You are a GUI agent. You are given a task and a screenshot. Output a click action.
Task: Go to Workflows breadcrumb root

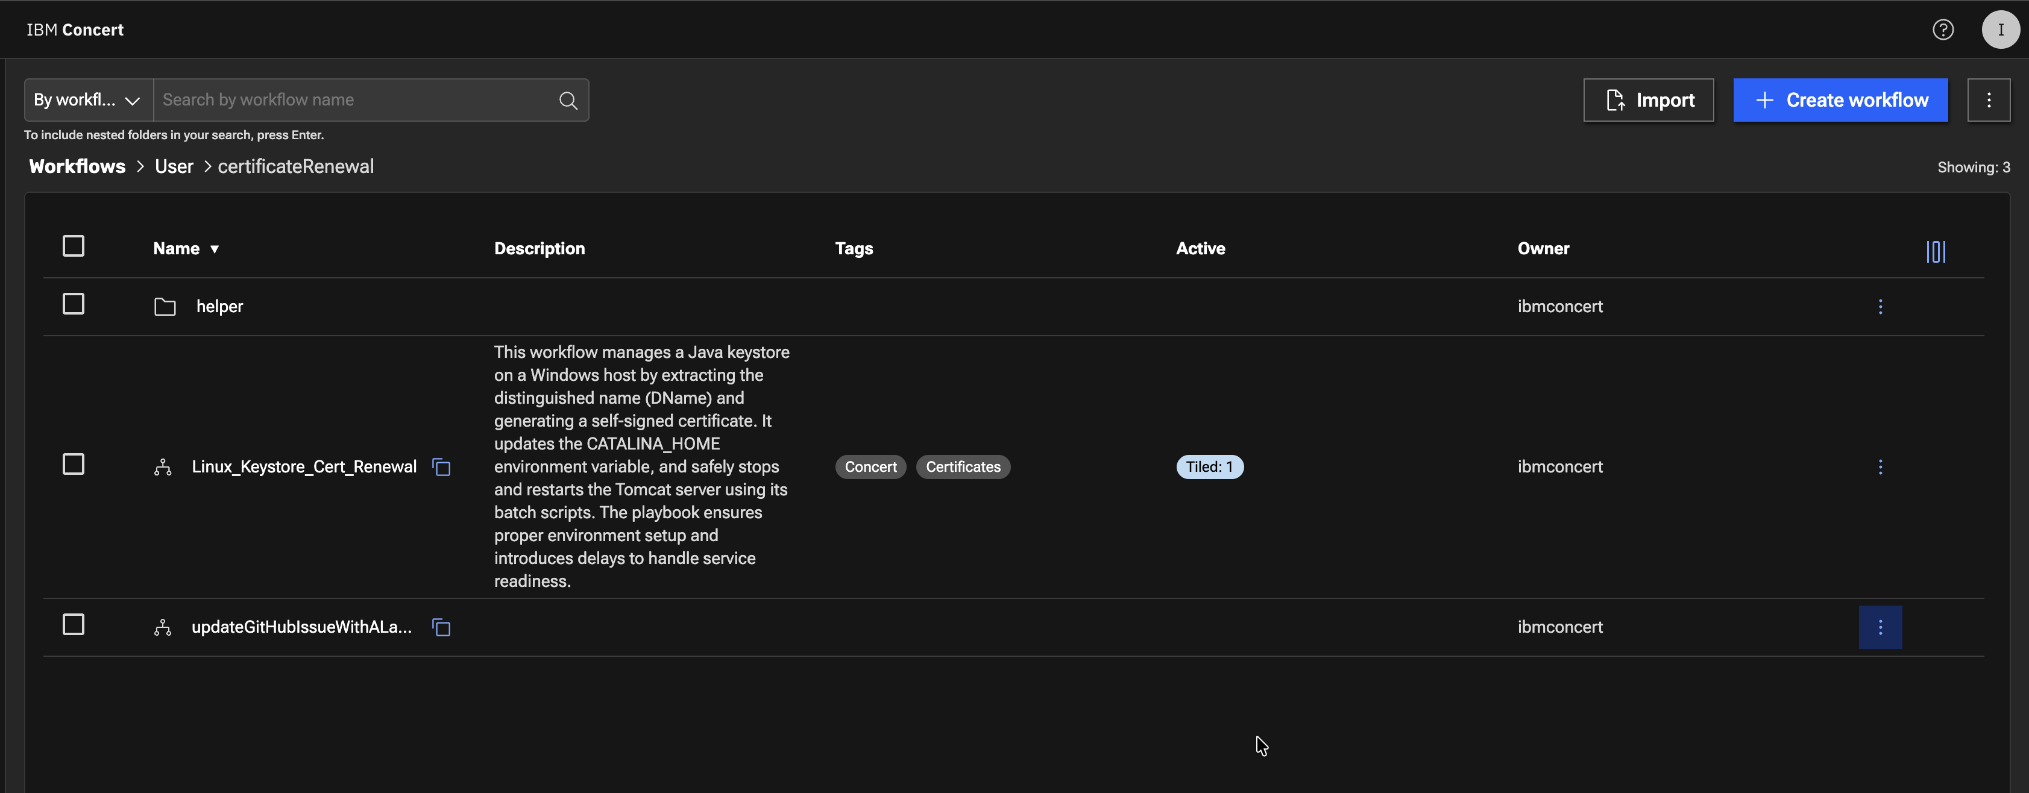click(77, 166)
